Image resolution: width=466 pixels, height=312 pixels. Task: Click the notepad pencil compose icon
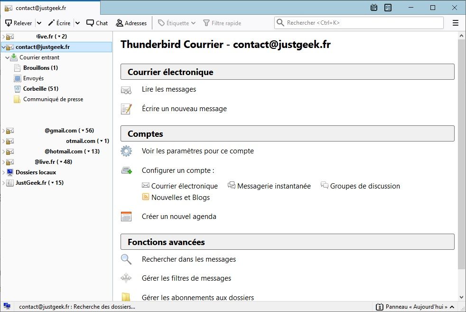click(x=126, y=109)
